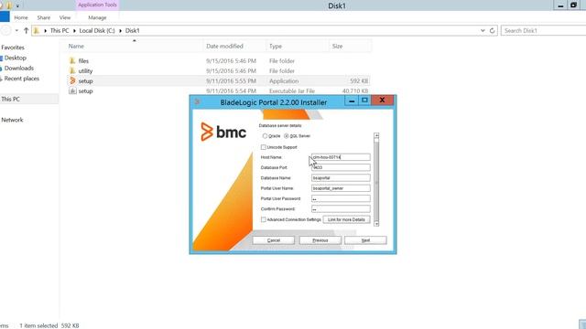Minimize the Disk1 Explorer window

[560, 5]
